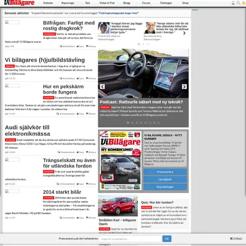The width and height of the screenshot is (246, 246).
Task: Like 'Audi självkör till elektronikmässa'
Action: pos(80,152)
